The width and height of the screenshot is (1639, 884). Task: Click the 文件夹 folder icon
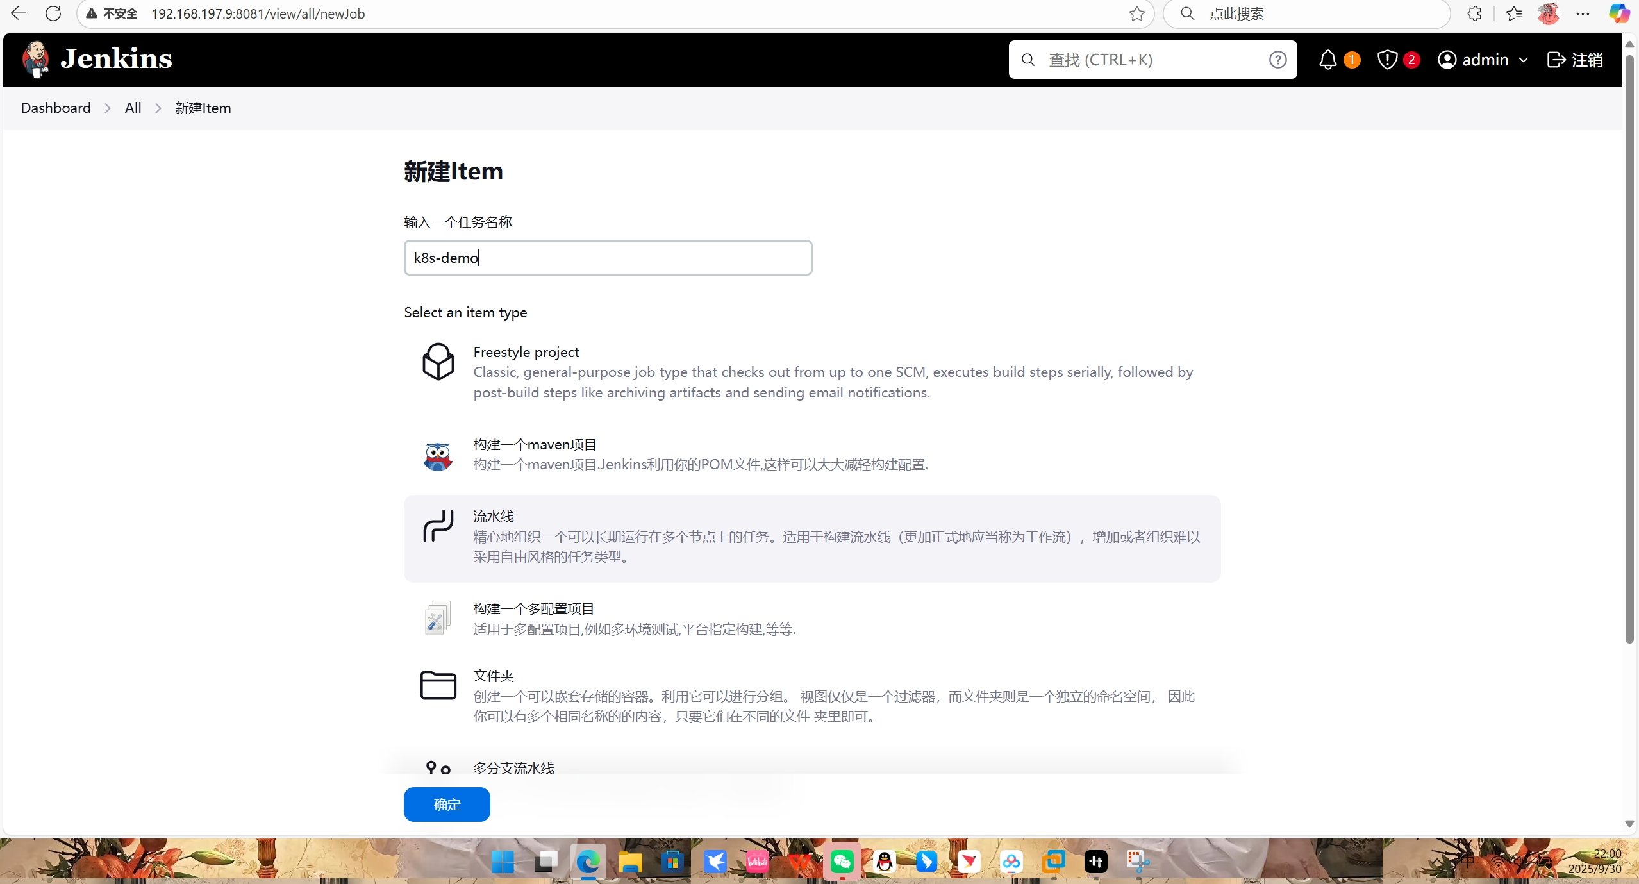tap(438, 685)
